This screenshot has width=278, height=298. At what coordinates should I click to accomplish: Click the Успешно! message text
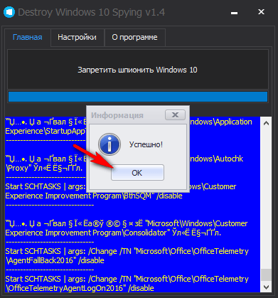(x=146, y=144)
